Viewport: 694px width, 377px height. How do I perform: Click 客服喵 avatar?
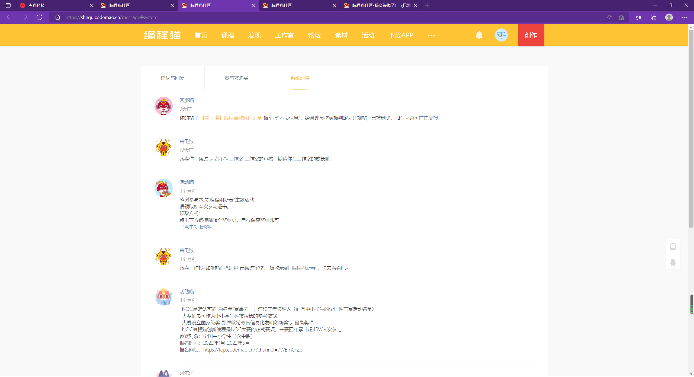[163, 106]
